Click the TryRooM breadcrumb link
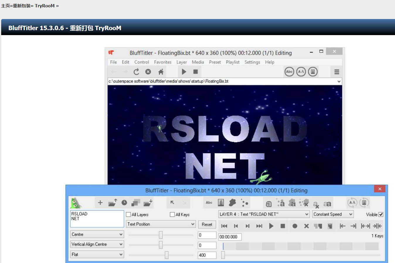The height and width of the screenshot is (263, 395). tap(45, 6)
